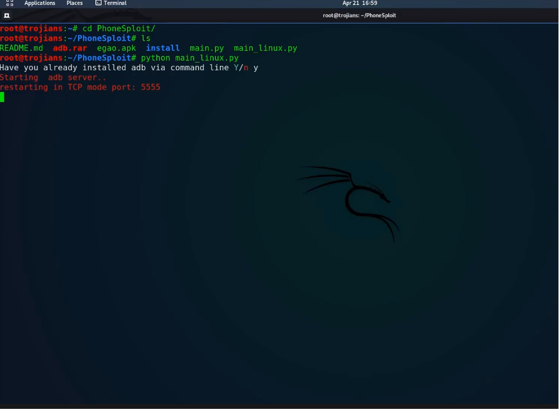Viewport: 559px width, 410px height.
Task: Click the README.md file name
Action: 21,48
